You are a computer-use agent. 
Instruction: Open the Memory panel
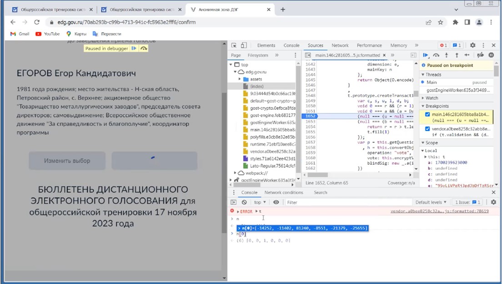399,45
